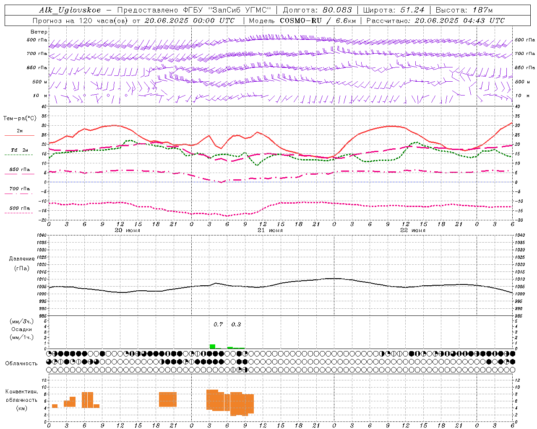The width and height of the screenshot is (537, 429).
Task: Click the '22 июня' date label
Action: point(412,230)
